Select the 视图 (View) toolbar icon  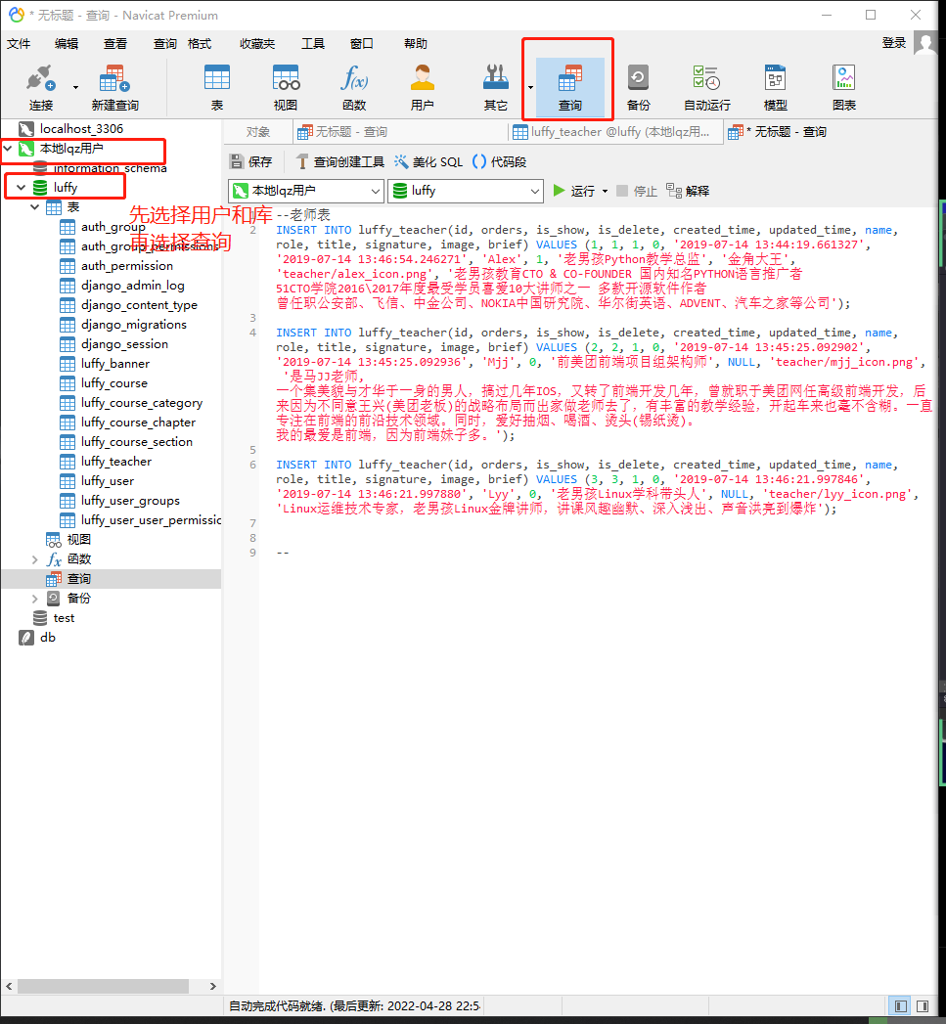click(x=286, y=87)
